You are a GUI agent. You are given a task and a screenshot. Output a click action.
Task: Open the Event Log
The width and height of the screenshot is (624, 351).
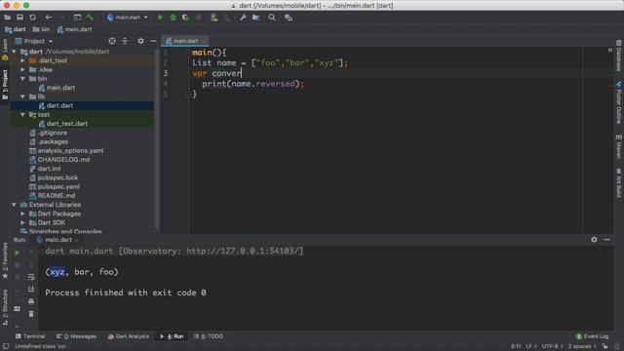coord(592,336)
